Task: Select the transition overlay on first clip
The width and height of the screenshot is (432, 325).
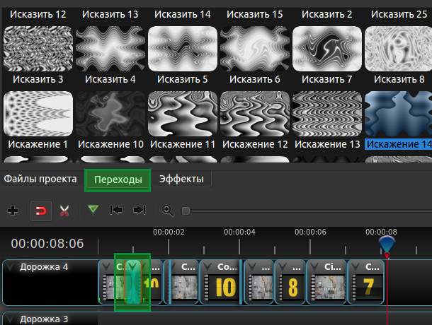Action: tap(133, 282)
